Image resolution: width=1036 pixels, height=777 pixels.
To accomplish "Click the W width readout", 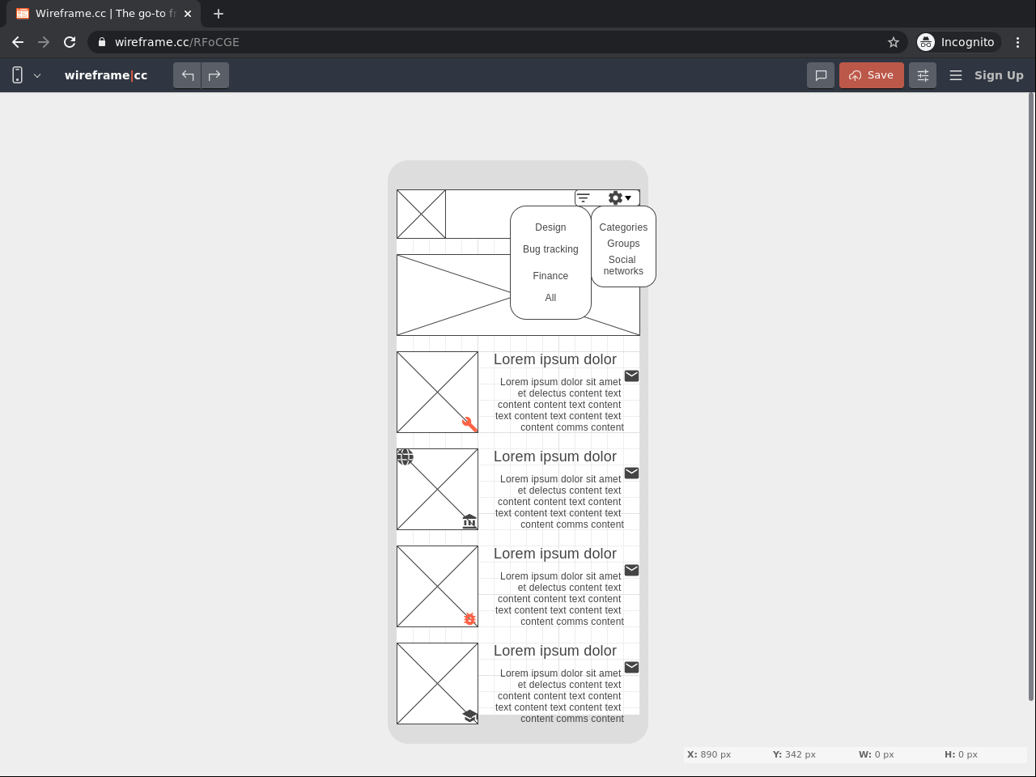I will tap(877, 754).
